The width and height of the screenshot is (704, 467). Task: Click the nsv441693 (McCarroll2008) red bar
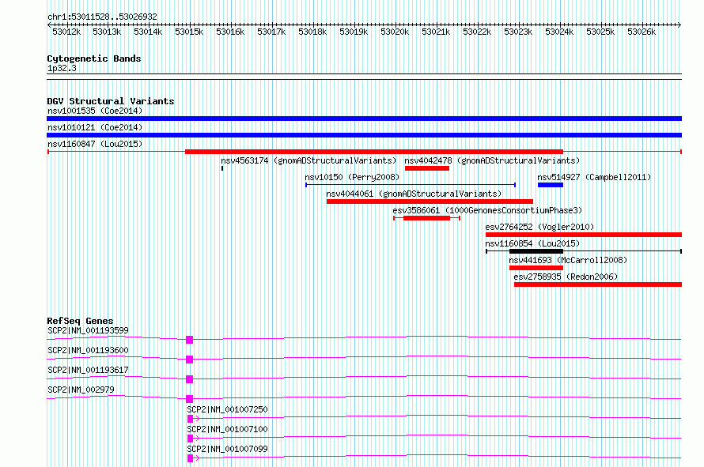point(536,268)
